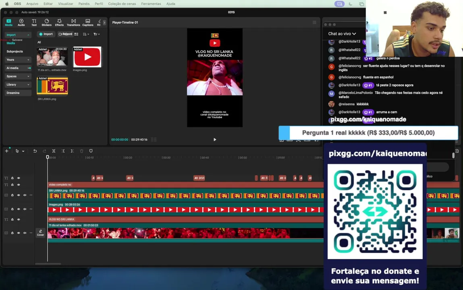
Task: Click the Cover edit button on main track
Action: pyautogui.click(x=40, y=233)
